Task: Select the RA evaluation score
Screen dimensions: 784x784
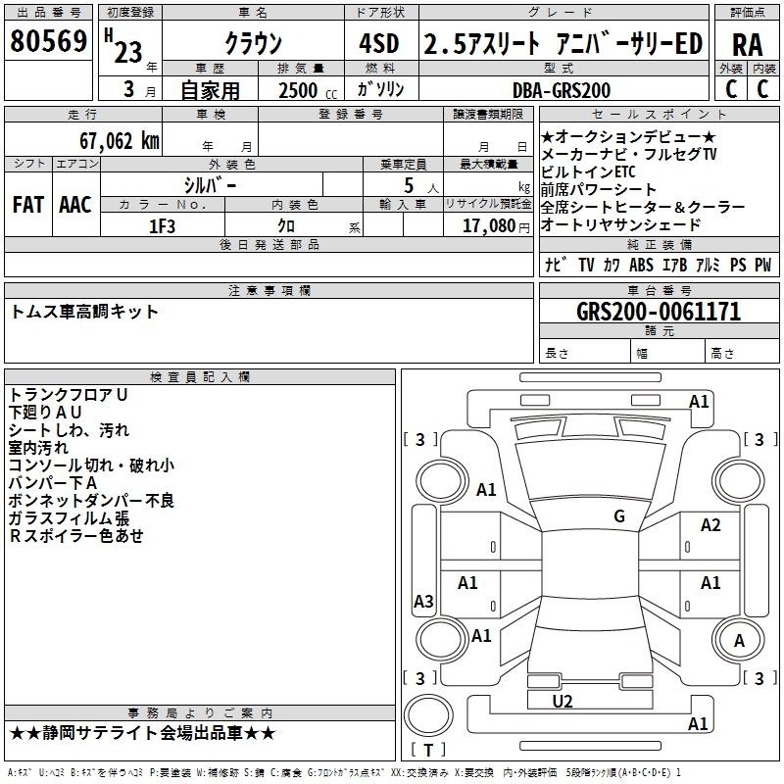Action: click(747, 44)
